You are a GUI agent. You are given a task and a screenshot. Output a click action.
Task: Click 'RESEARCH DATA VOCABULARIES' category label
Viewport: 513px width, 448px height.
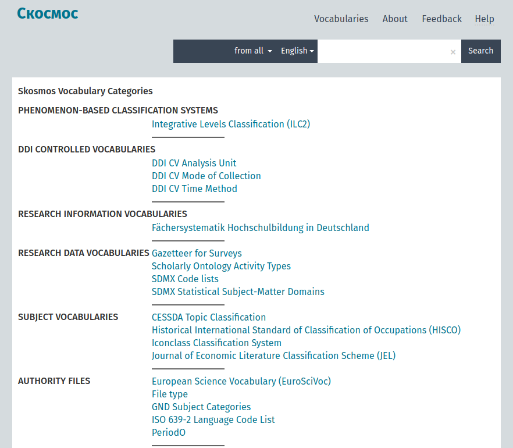click(83, 253)
